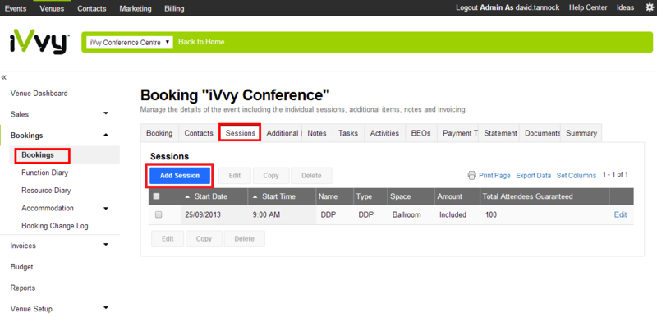Open the Activities tab
The width and height of the screenshot is (657, 327).
coord(384,133)
